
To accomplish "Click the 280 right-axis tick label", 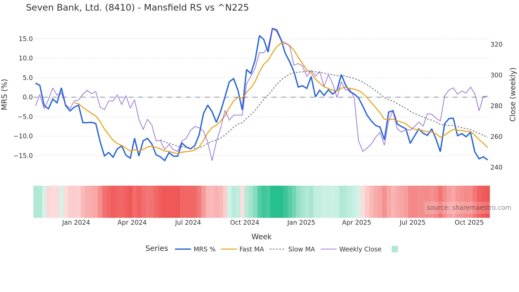I will tap(496, 106).
